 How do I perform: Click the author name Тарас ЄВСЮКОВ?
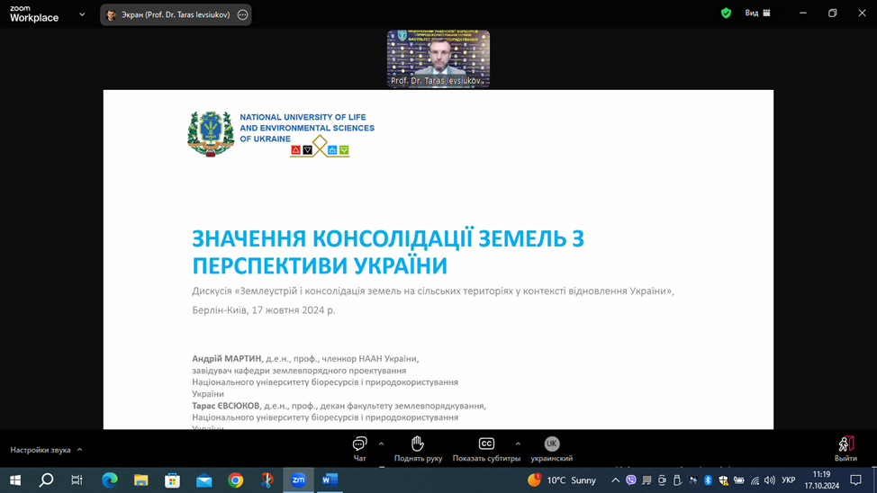[x=226, y=406]
